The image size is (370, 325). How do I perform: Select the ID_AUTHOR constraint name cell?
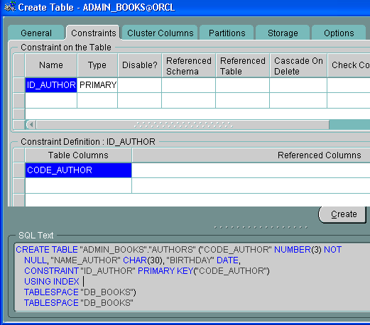(51, 85)
